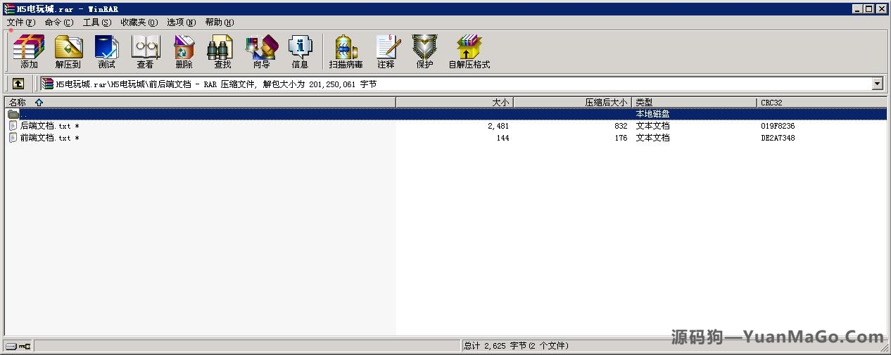Image resolution: width=891 pixels, height=355 pixels.
Task: Go up one folder level button
Action: click(x=18, y=84)
